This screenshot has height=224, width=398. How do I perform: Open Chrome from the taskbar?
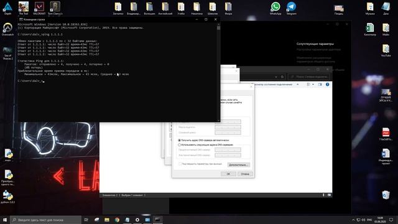click(117, 220)
